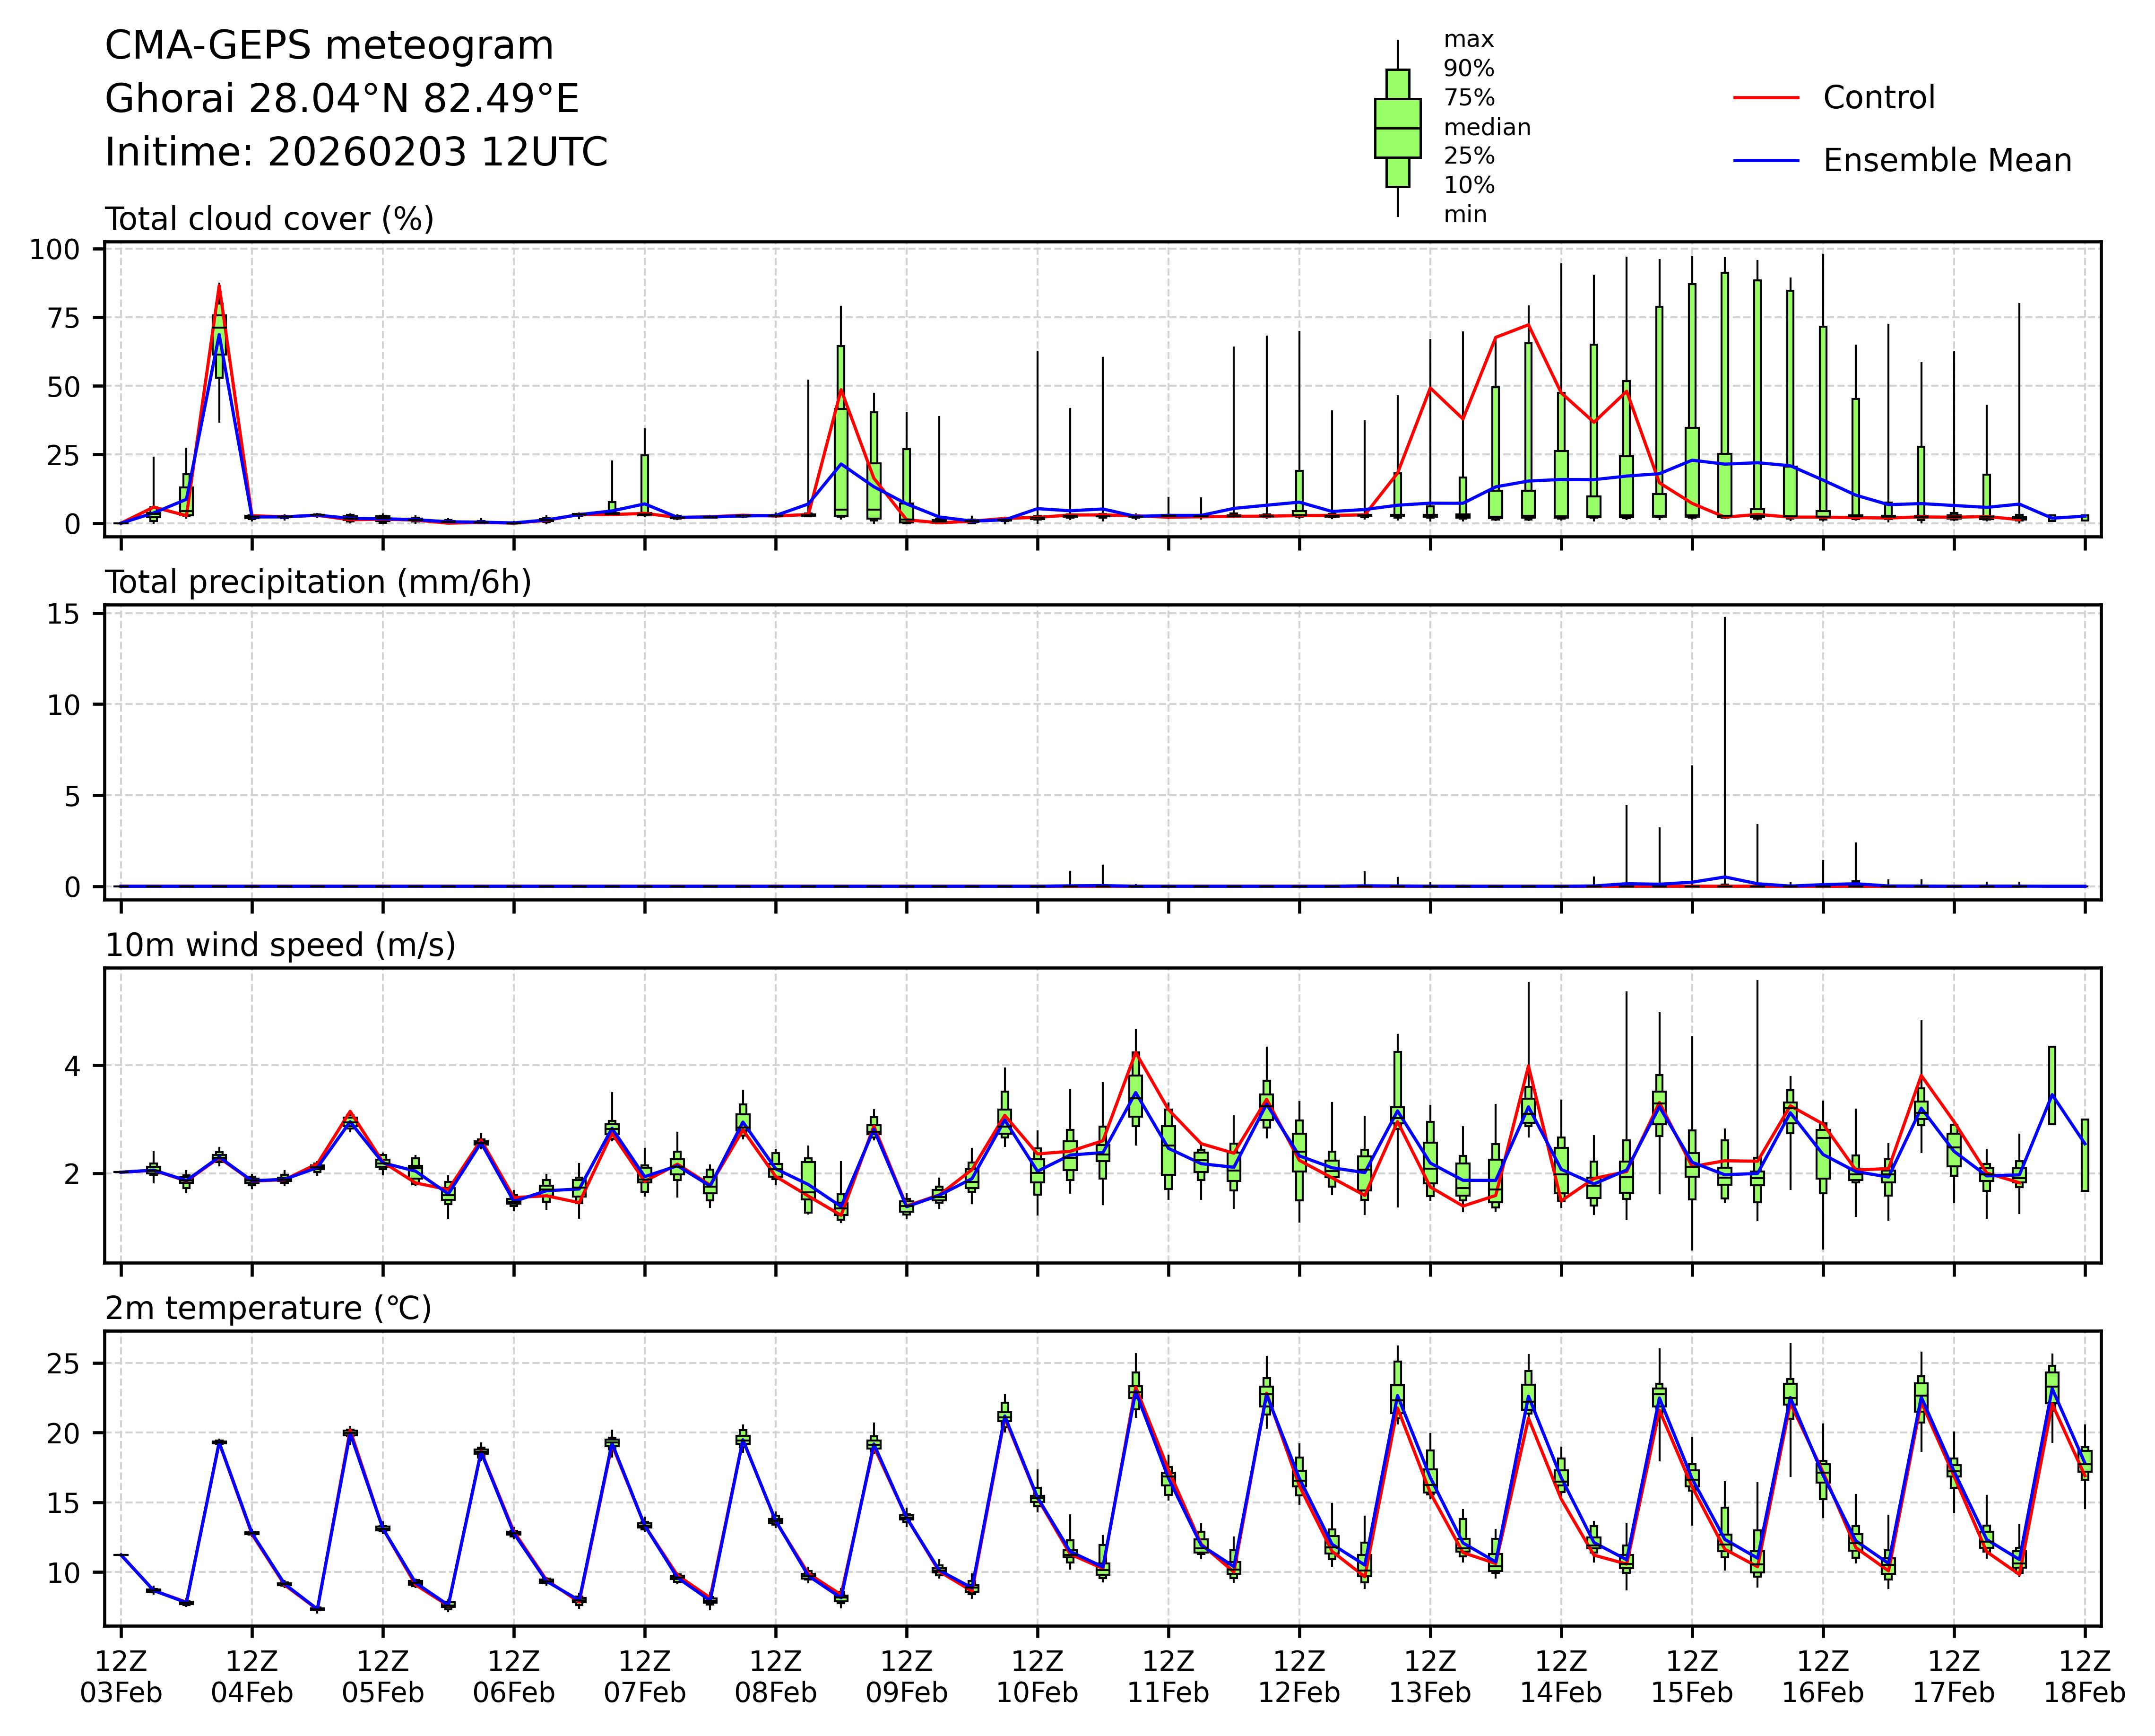2155x1736 pixels.
Task: Click the 'Total precipitation (mm/6h)' panel title
Action: [318, 582]
